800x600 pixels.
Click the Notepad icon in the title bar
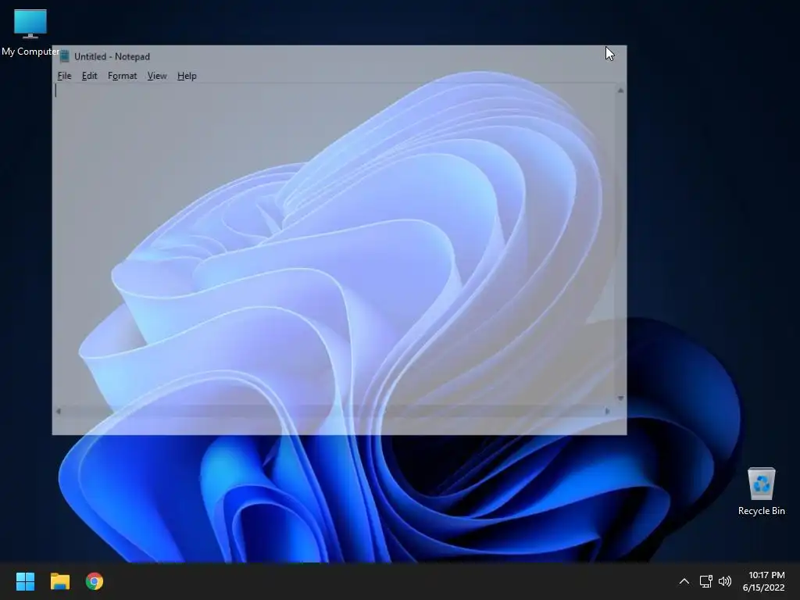tap(64, 56)
